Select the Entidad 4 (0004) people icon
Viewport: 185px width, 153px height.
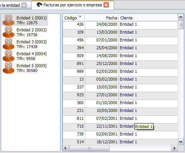coord(9,56)
